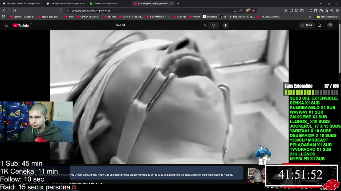Viewport: 341px width, 191px height.
Task: Toggle the browser sidebar panel icon
Action: pyautogui.click(x=316, y=11)
